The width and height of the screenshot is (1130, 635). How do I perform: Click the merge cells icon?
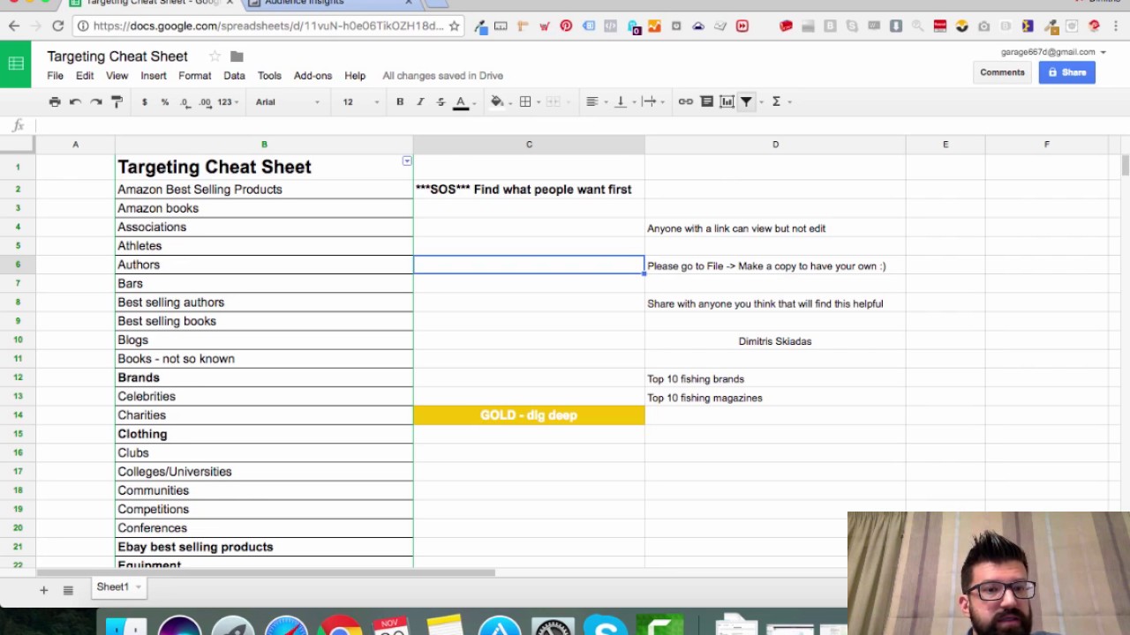point(554,102)
